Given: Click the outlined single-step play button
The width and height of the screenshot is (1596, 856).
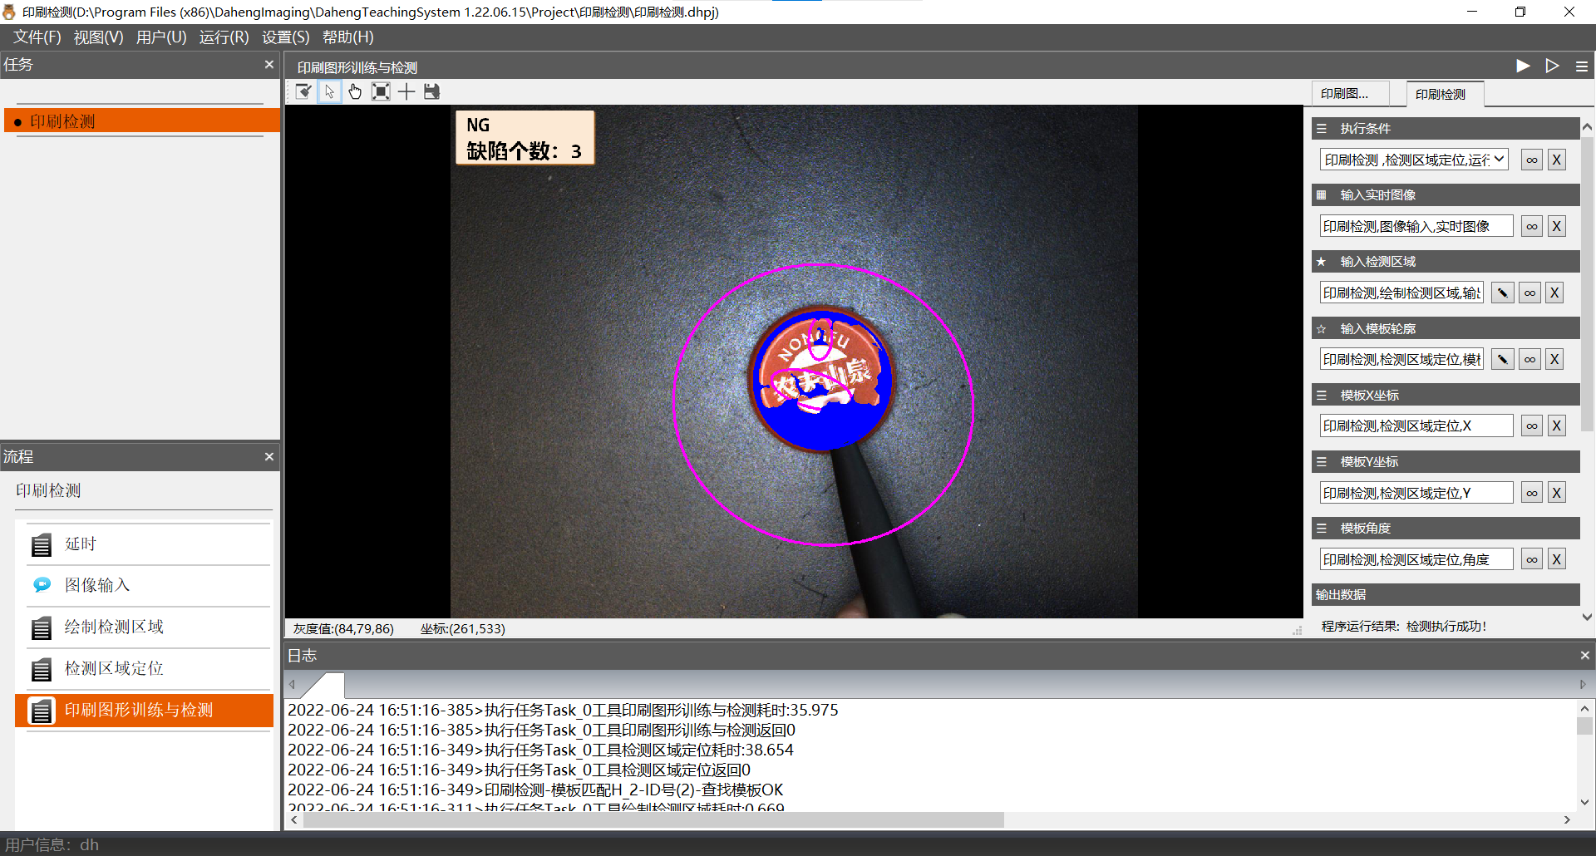Looking at the screenshot, I should [1552, 66].
